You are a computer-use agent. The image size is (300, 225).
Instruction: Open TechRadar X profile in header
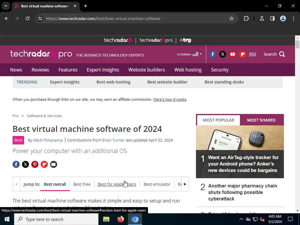click(x=223, y=54)
